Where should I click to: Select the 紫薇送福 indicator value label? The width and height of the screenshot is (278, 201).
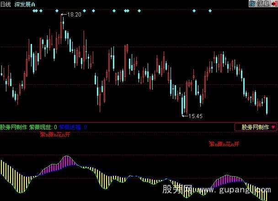click(x=72, y=127)
